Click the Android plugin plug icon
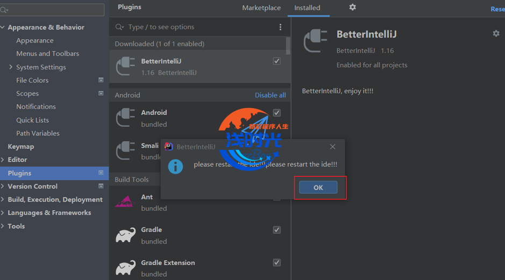 click(125, 118)
